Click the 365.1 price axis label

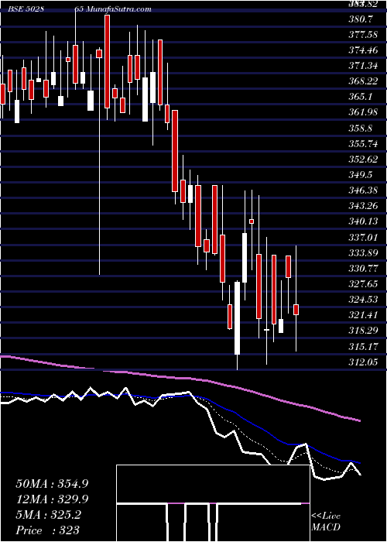pos(361,97)
